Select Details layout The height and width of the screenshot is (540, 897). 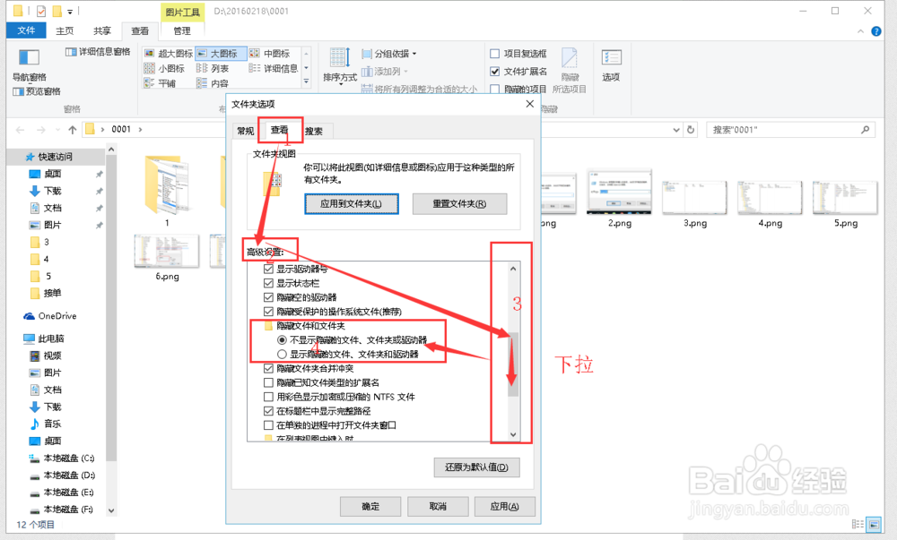click(274, 68)
